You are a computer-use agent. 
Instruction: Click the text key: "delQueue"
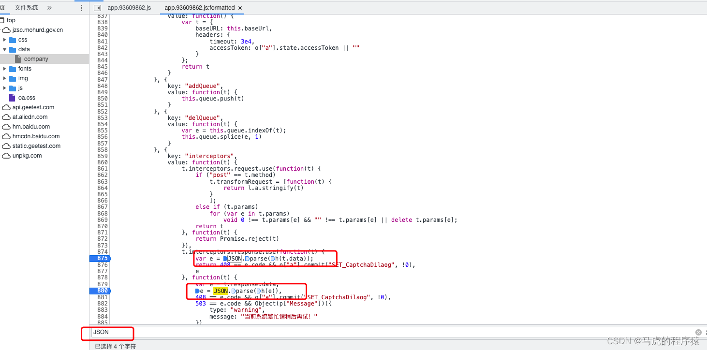[x=195, y=118]
